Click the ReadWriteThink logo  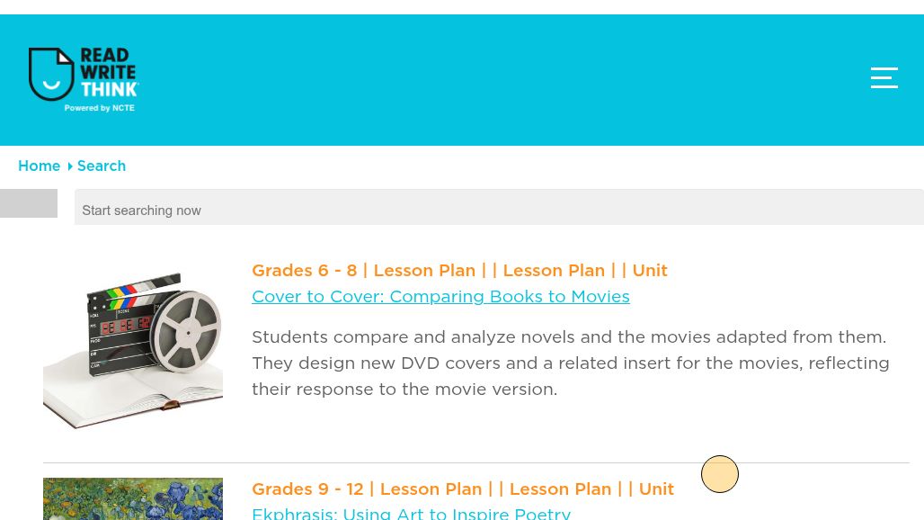[84, 79]
